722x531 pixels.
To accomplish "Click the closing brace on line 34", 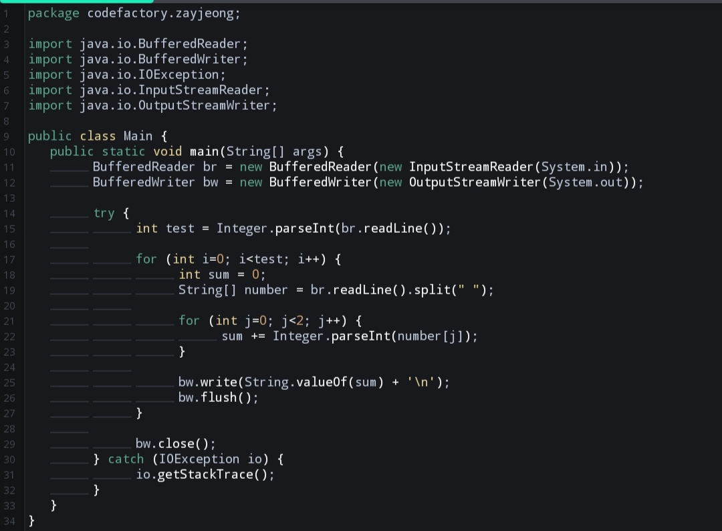I will (x=31, y=521).
